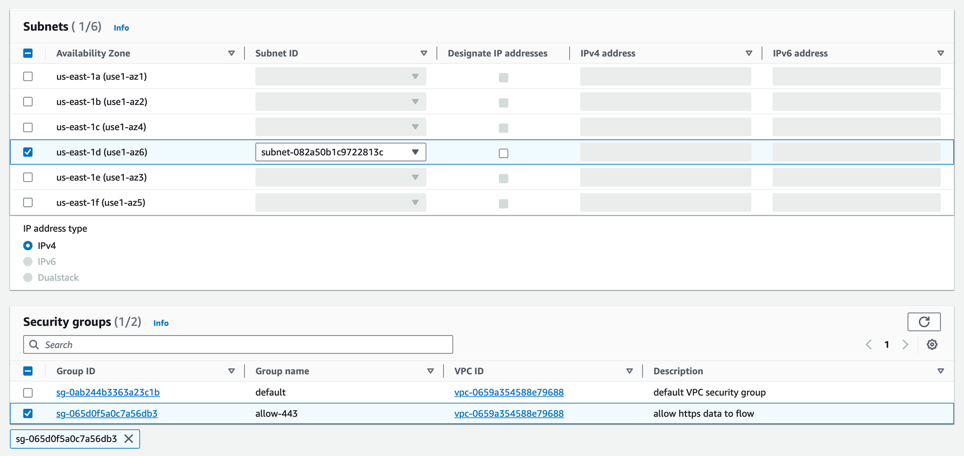The width and height of the screenshot is (964, 456).
Task: Click page number 1 in pagination
Action: pyautogui.click(x=886, y=344)
